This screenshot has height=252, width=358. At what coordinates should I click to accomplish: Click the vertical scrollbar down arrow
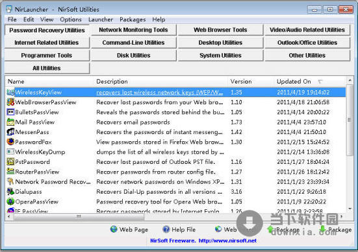350,209
